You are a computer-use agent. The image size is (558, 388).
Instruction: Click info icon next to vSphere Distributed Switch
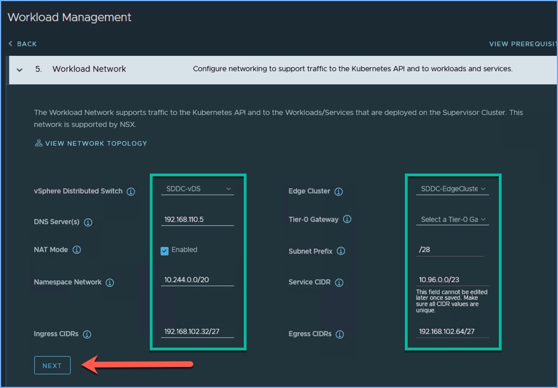click(x=131, y=192)
